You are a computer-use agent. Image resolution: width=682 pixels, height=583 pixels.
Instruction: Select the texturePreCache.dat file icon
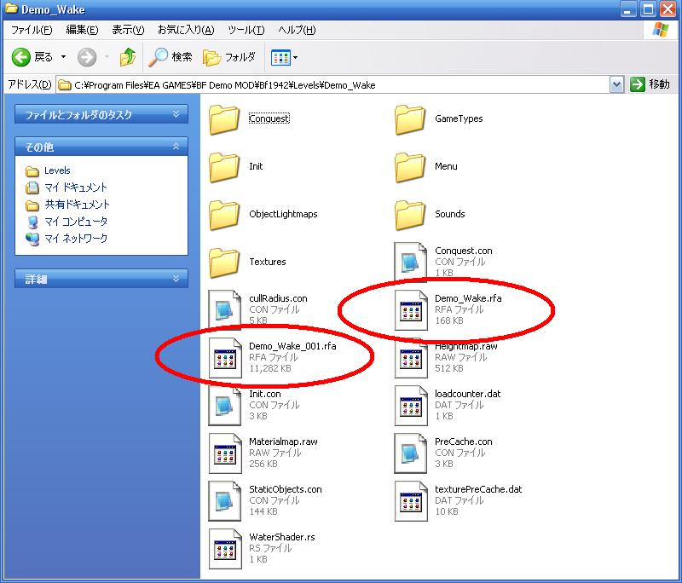point(411,501)
